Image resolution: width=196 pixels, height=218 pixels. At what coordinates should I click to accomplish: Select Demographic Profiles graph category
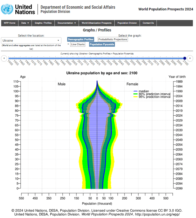[x=81, y=39]
